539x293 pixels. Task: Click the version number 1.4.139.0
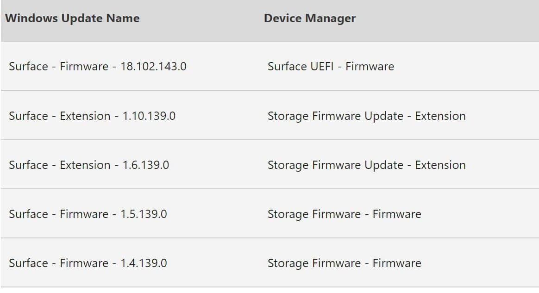click(144, 263)
